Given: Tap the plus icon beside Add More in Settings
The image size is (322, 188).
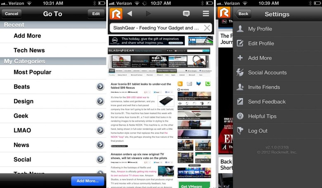Looking at the screenshot, I should (240, 58).
